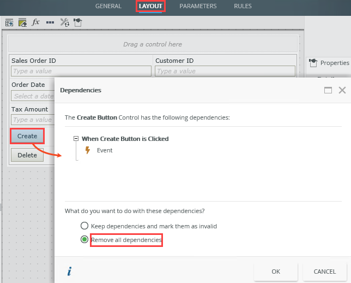The width and height of the screenshot is (351, 283).
Task: Click the lightning bolt Event icon
Action: [88, 150]
